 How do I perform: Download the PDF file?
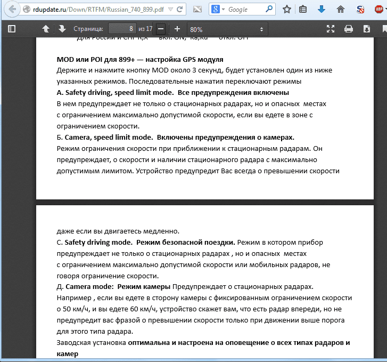coord(367,29)
